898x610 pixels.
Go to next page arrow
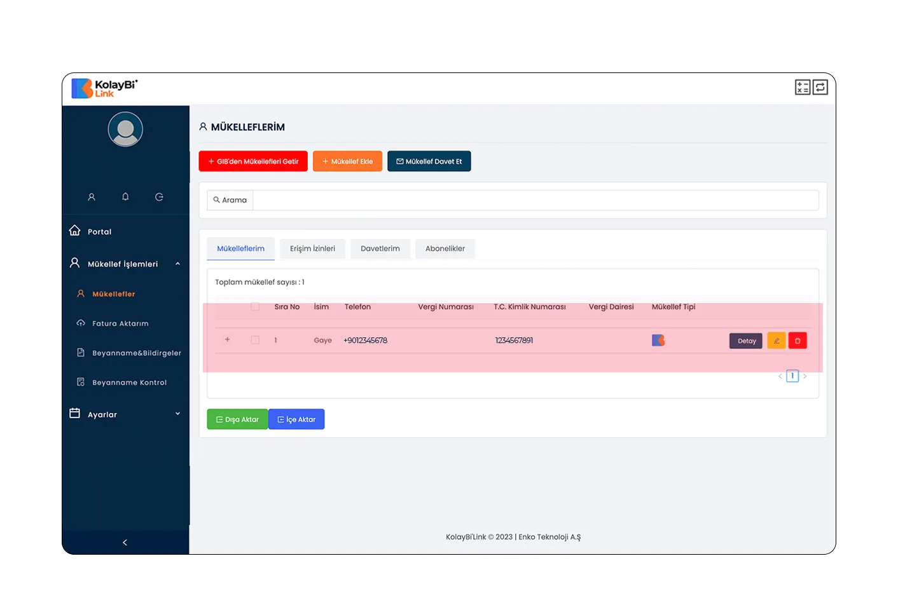[805, 376]
